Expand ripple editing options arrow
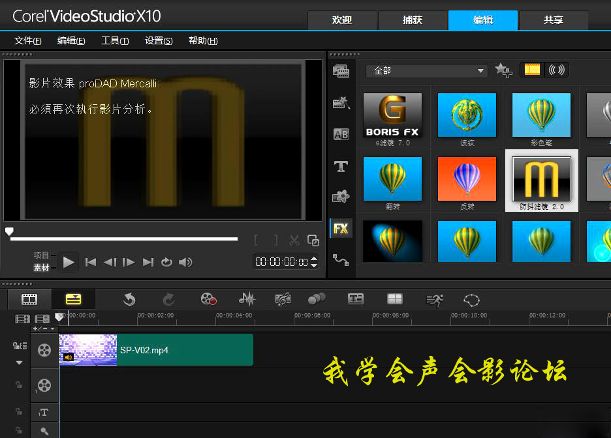 coord(19,362)
